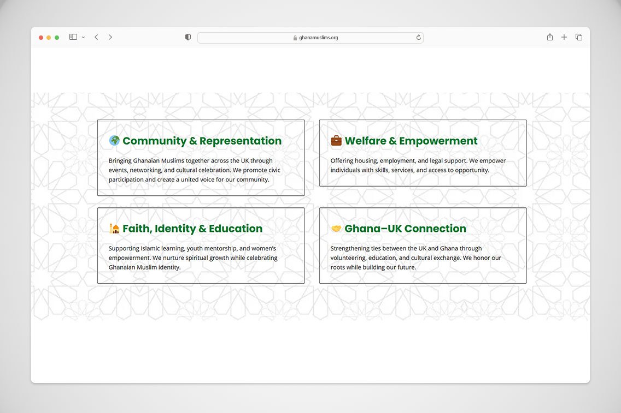Click the ghanamuslims.org address bar
This screenshot has width=621, height=413.
pos(318,38)
